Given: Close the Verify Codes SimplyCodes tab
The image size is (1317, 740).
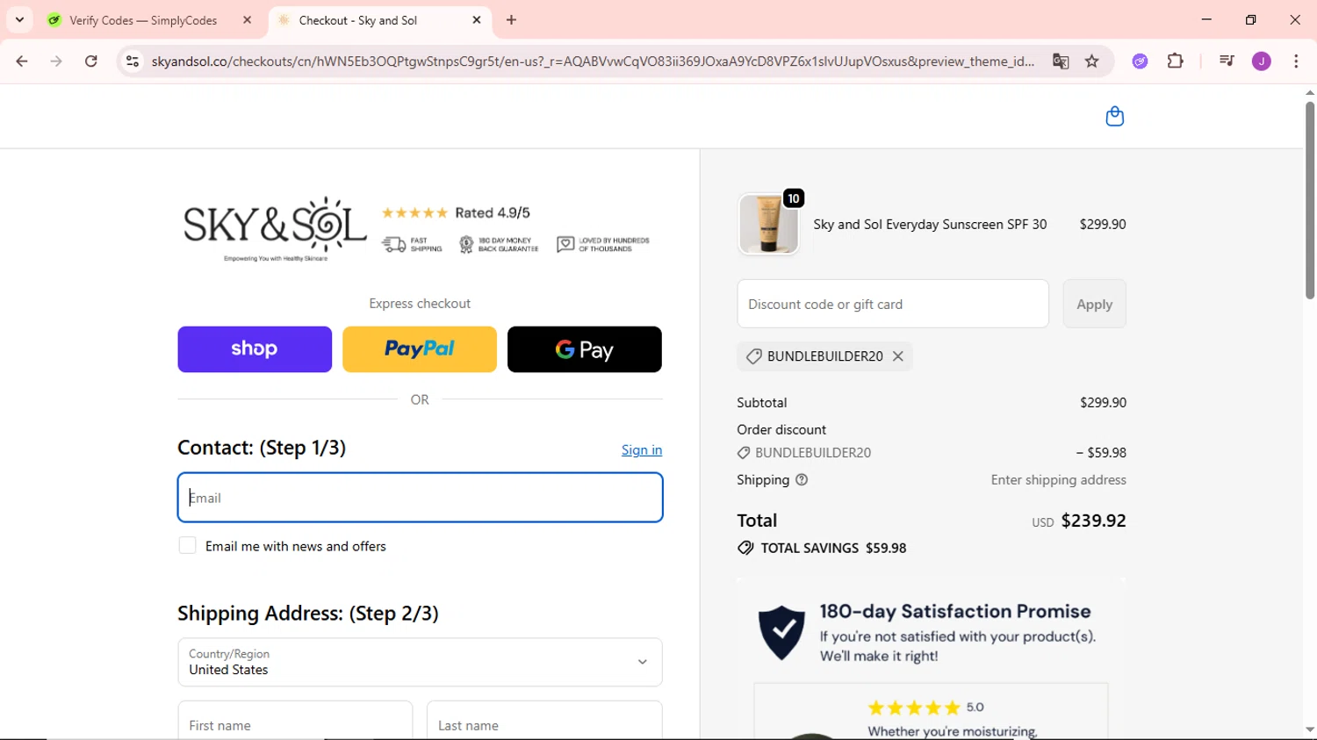Looking at the screenshot, I should tap(247, 20).
